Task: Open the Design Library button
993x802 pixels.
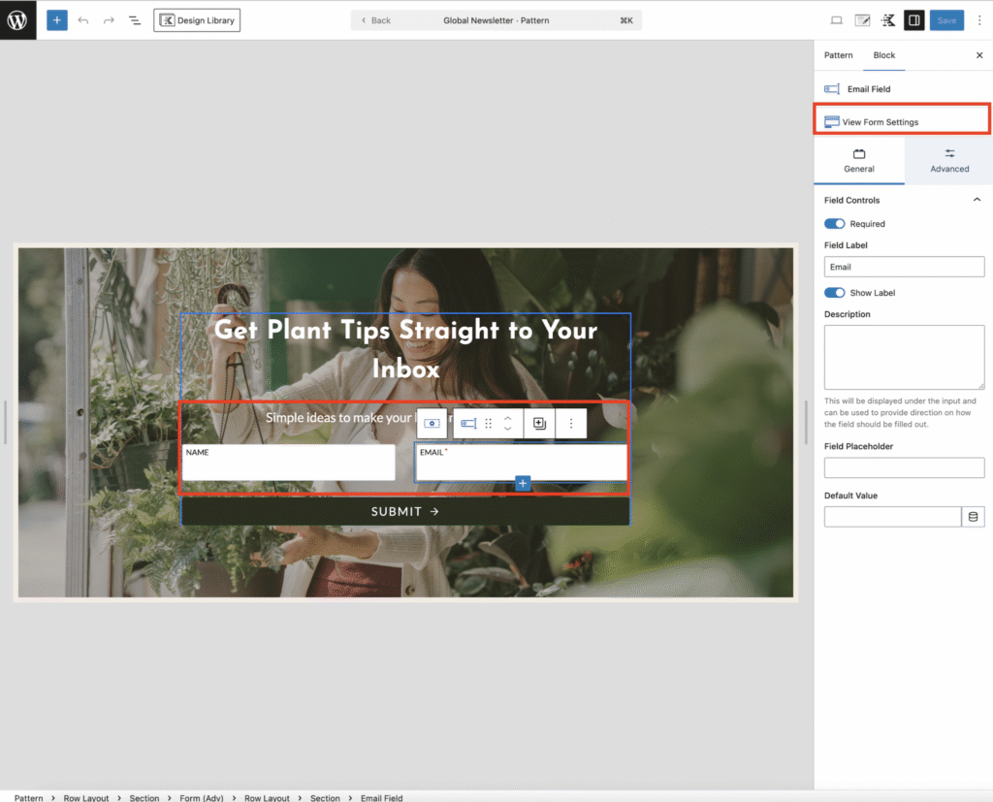Action: pos(197,20)
